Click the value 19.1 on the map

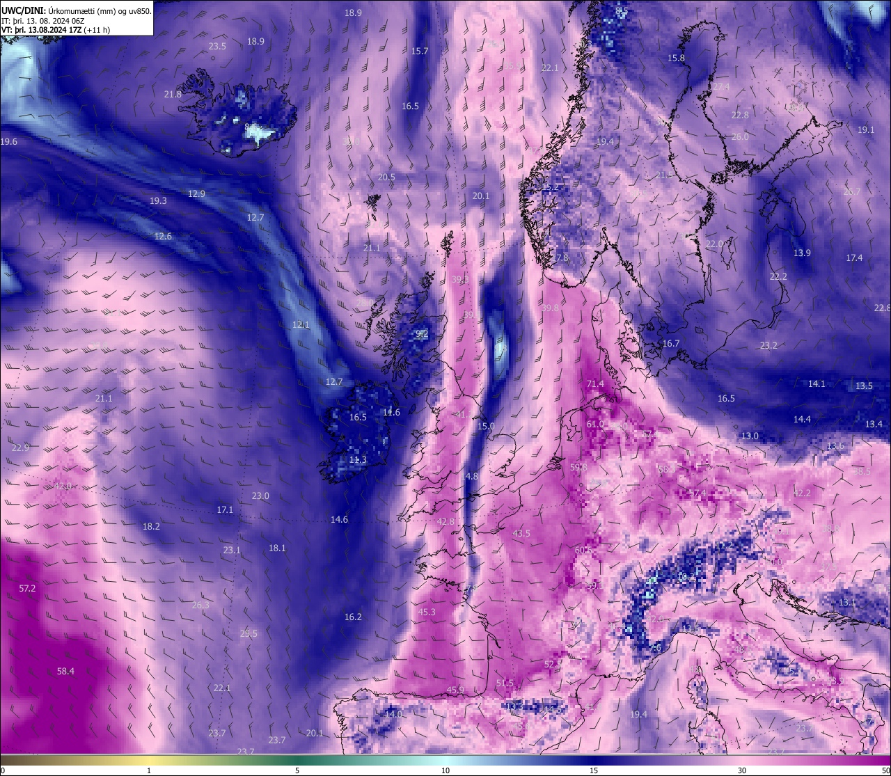(x=865, y=129)
